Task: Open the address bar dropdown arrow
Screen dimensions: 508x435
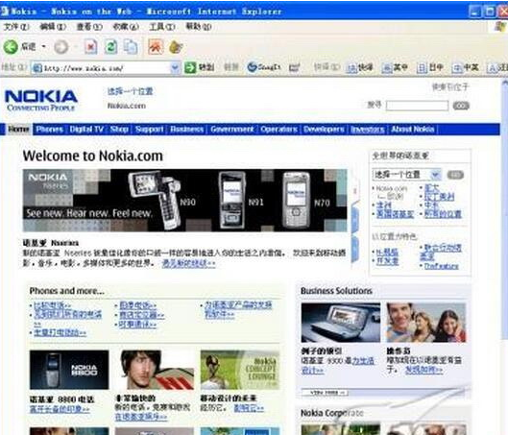Action: tap(176, 67)
